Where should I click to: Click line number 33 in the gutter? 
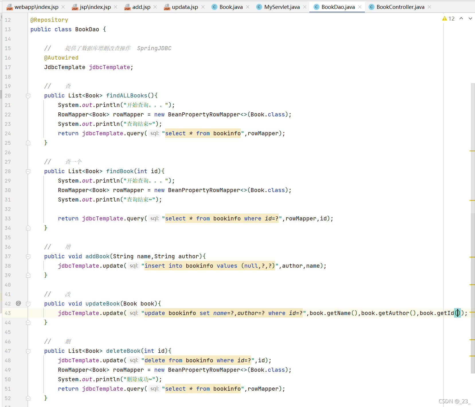pos(8,218)
